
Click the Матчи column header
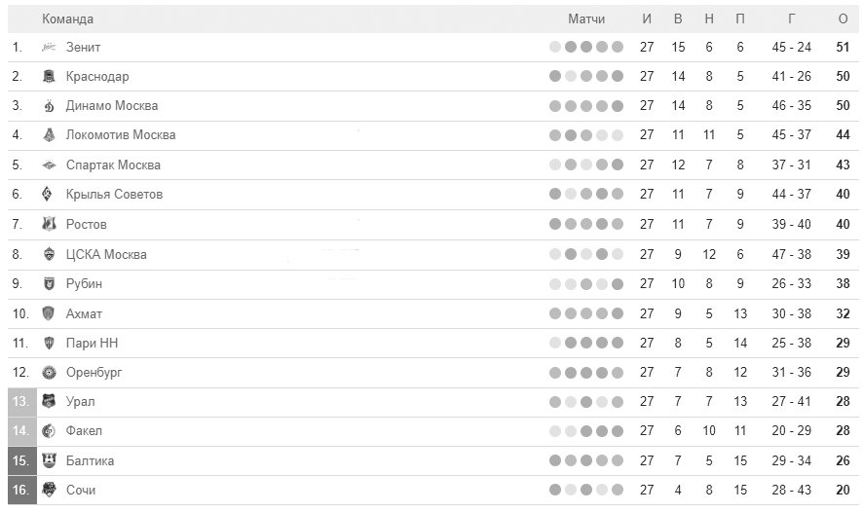[x=586, y=19]
